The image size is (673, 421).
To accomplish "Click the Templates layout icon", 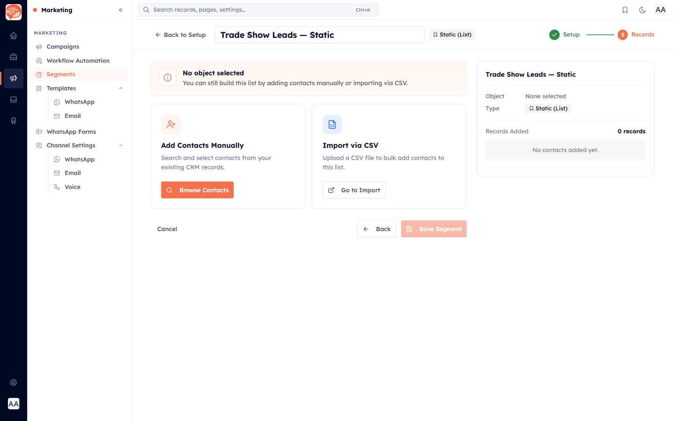I will [39, 88].
